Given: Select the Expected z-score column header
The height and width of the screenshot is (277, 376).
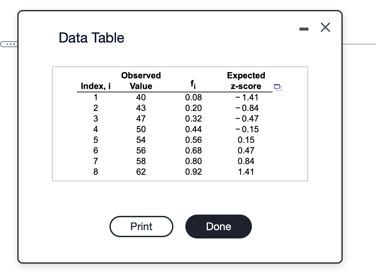Looking at the screenshot, I should tap(246, 80).
